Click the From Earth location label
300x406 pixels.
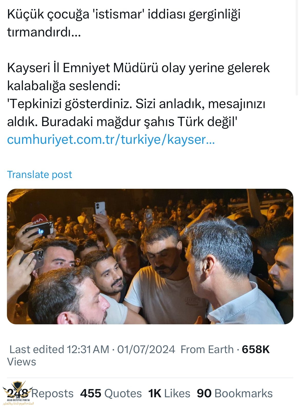pyautogui.click(x=207, y=350)
